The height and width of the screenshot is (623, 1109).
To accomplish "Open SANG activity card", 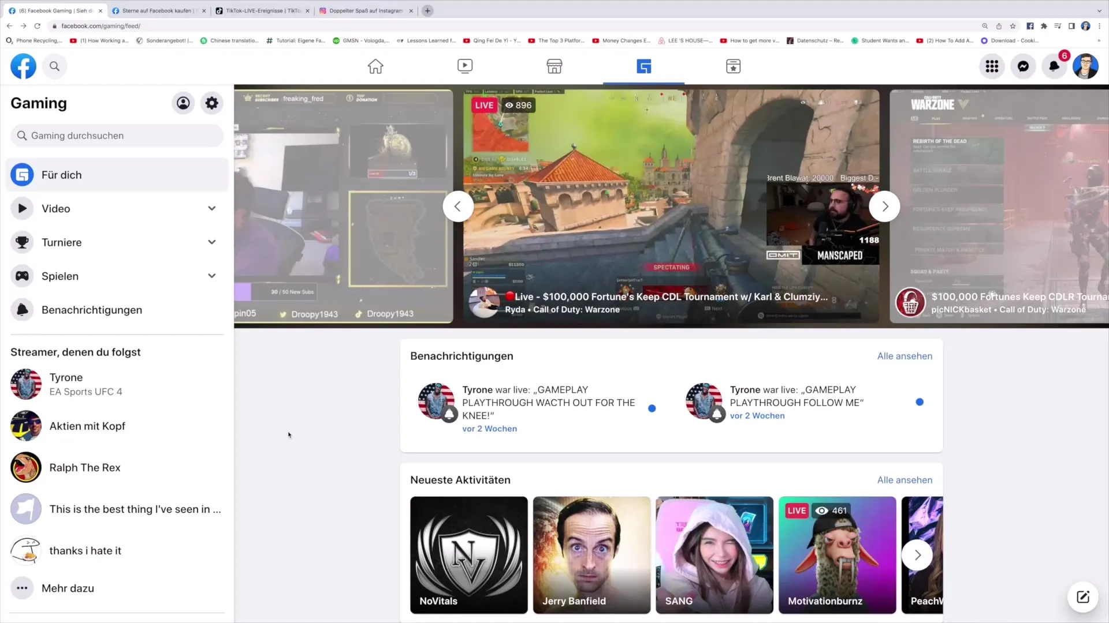I will (x=714, y=555).
